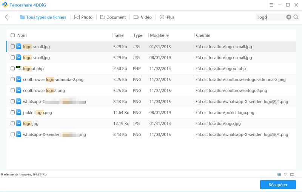Tick the logo.jpg checkbox
Screen dimensions: 302x192
[x=13, y=123]
